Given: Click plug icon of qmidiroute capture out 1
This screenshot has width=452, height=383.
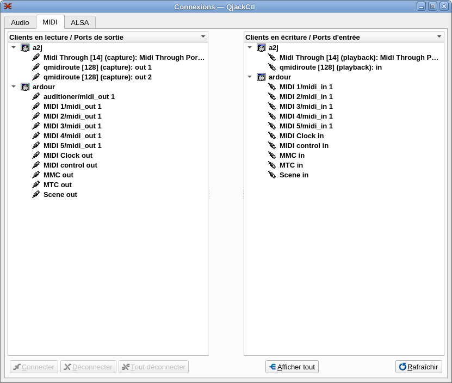Looking at the screenshot, I should pos(36,67).
